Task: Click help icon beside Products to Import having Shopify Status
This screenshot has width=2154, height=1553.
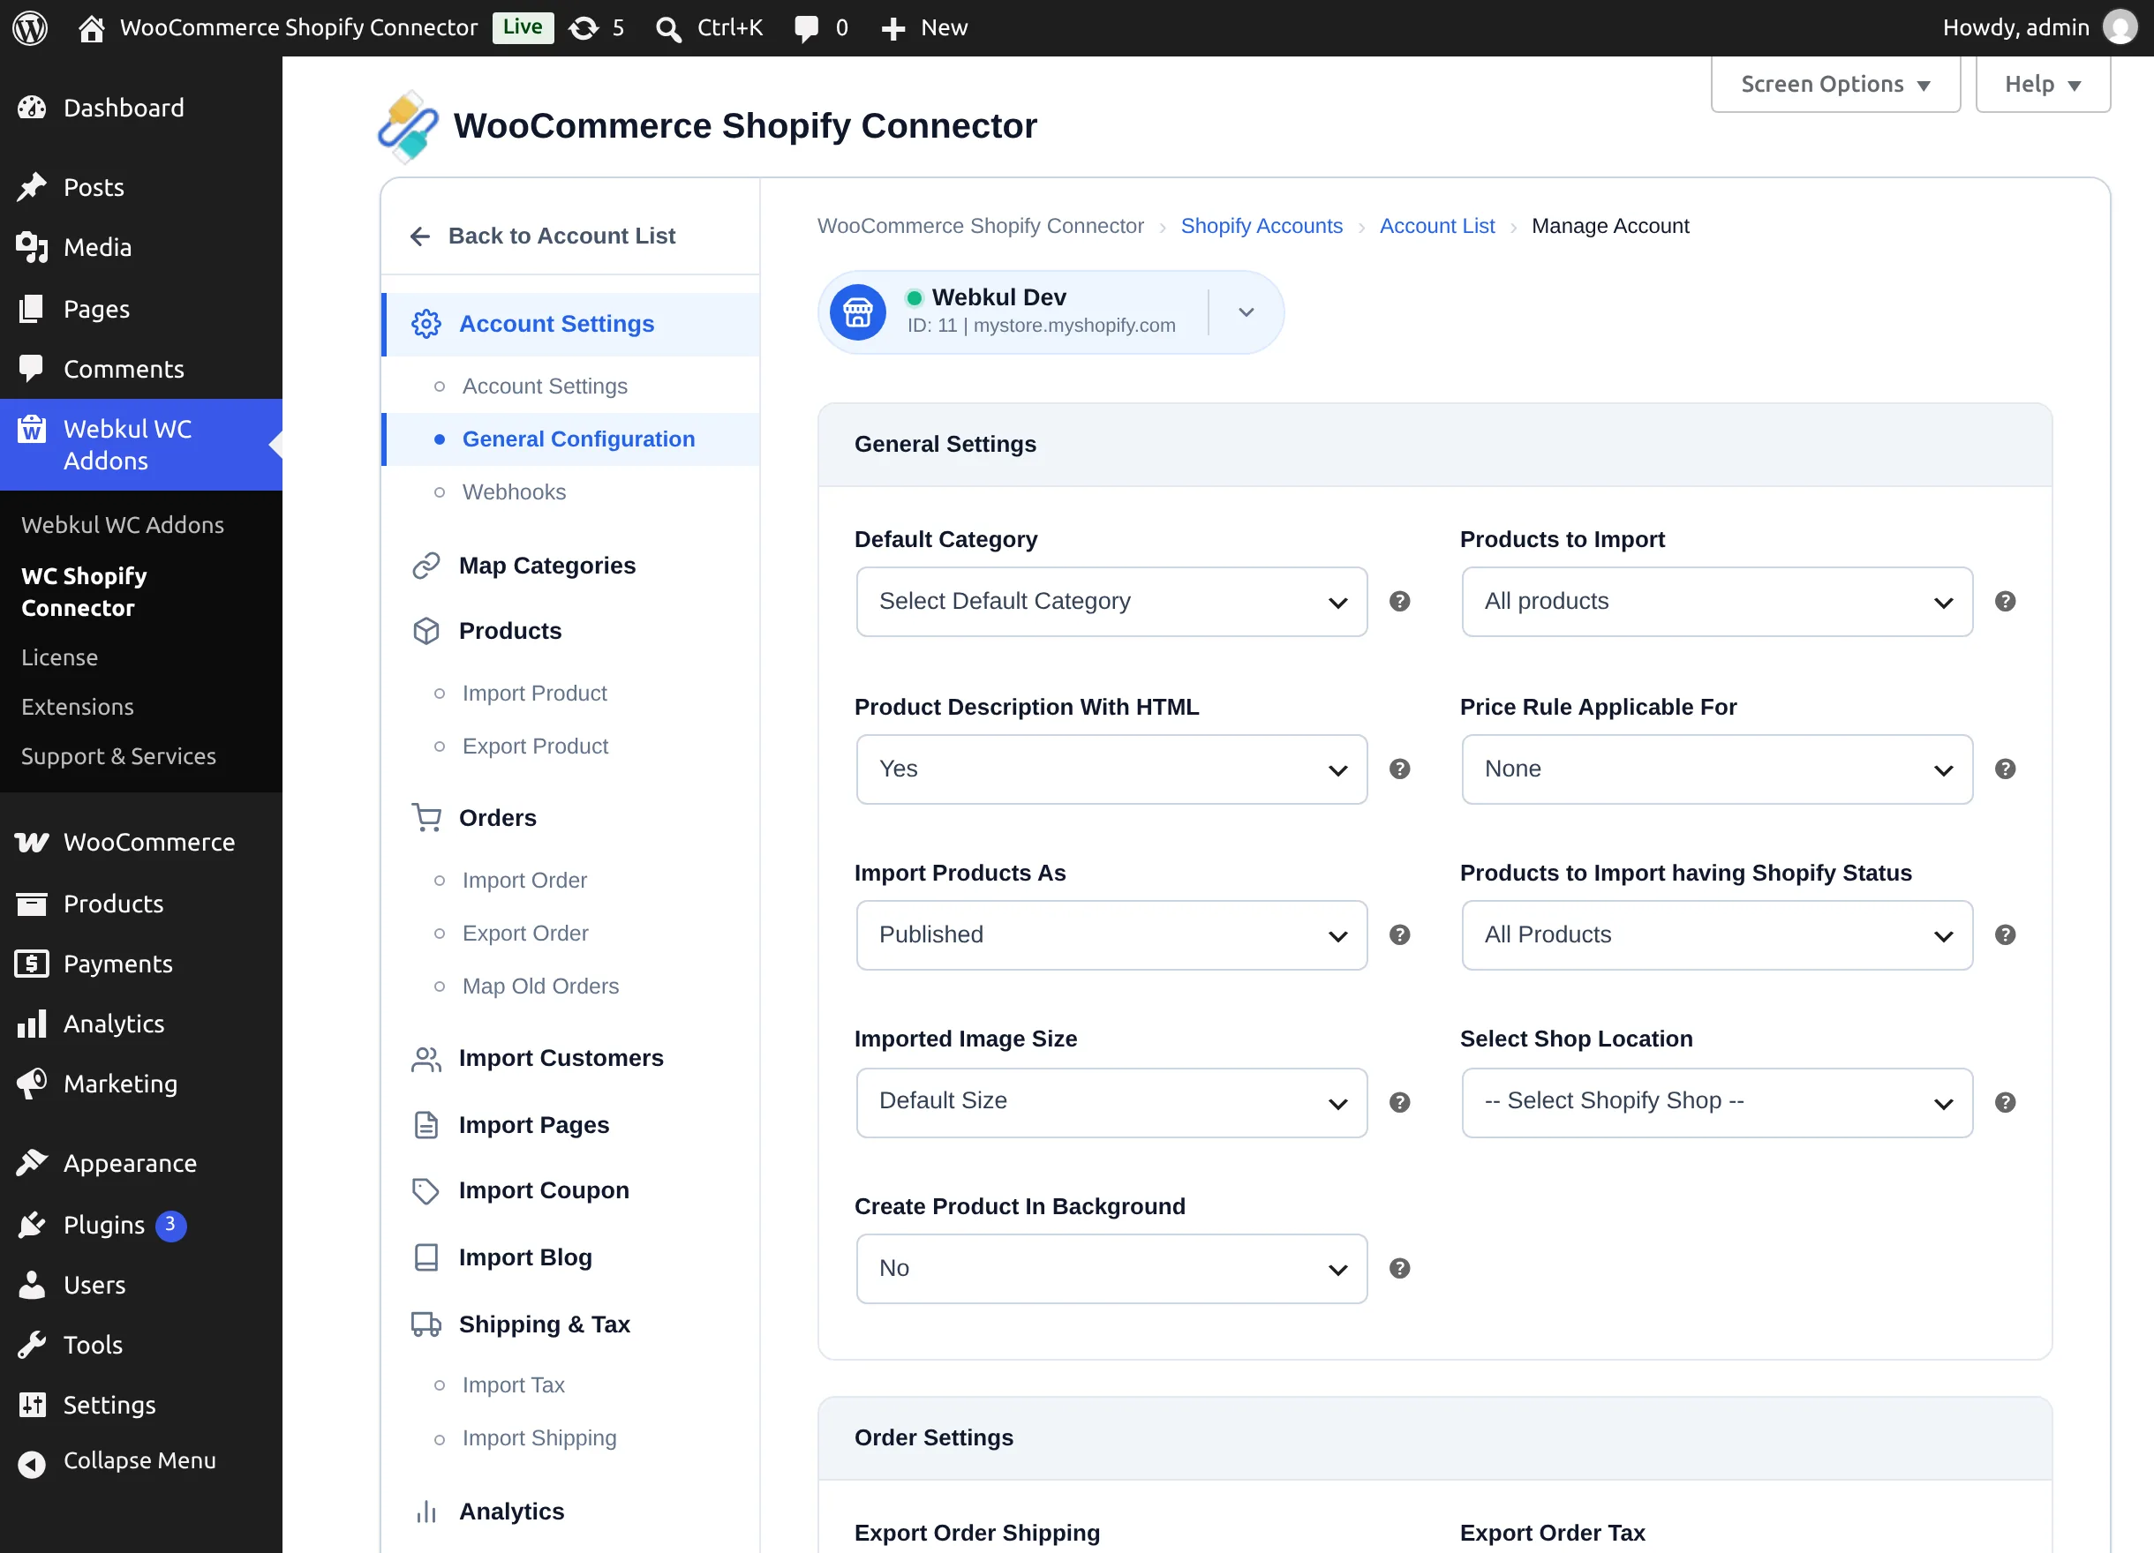Action: 2005,935
